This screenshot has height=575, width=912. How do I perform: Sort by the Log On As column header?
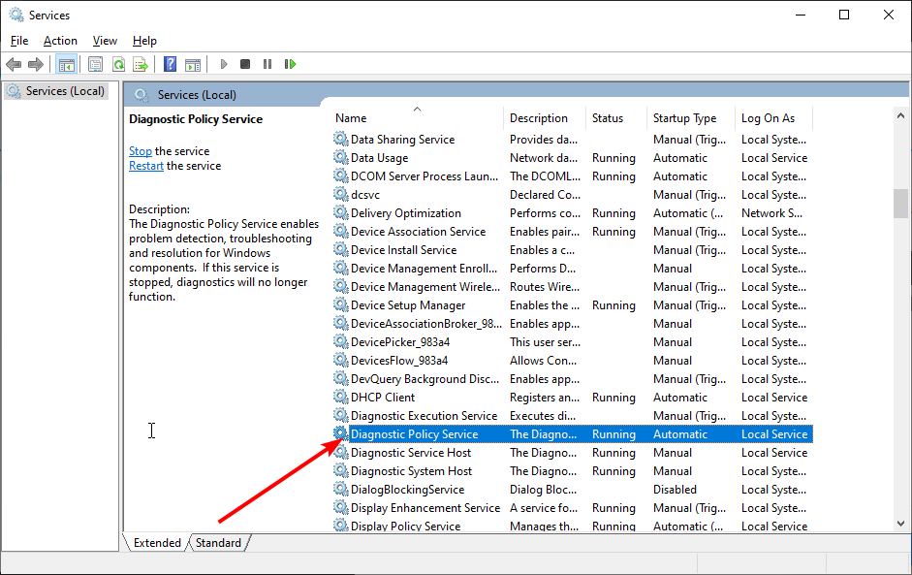coord(773,118)
